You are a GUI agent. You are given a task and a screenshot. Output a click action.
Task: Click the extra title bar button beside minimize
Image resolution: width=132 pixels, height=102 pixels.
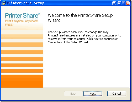click(114, 3)
